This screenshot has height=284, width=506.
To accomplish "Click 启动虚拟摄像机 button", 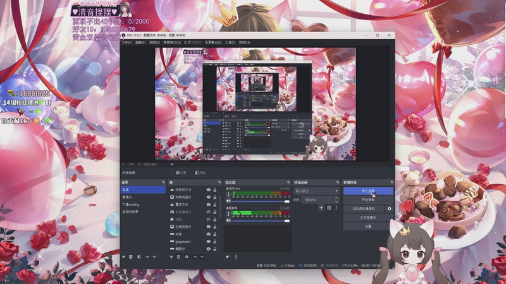I will tap(364, 209).
